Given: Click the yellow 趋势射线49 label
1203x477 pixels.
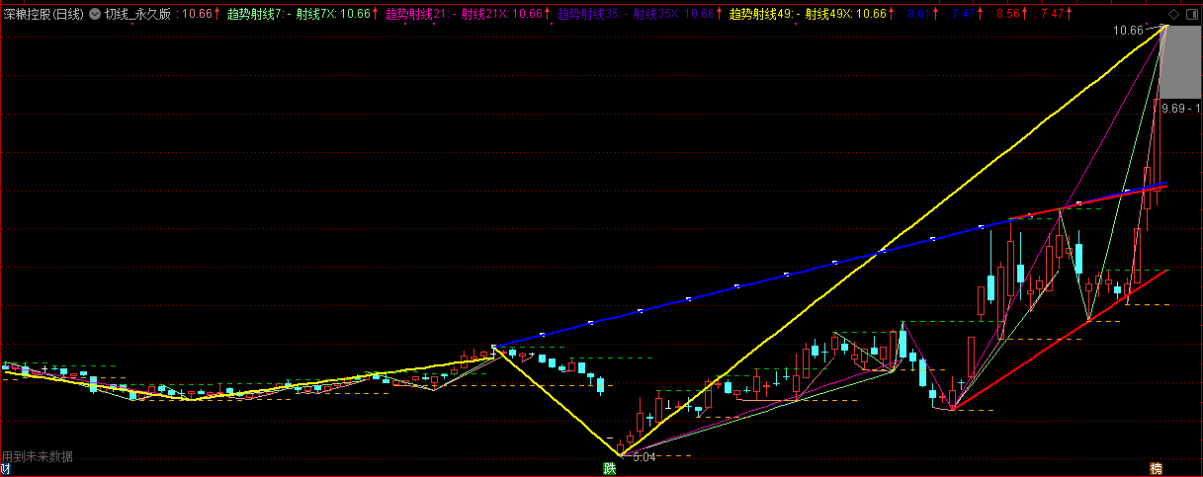Looking at the screenshot, I should (x=761, y=14).
